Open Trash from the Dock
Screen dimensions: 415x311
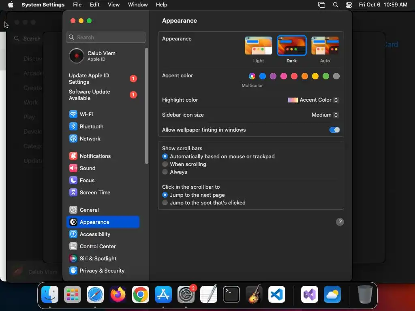[365, 294]
